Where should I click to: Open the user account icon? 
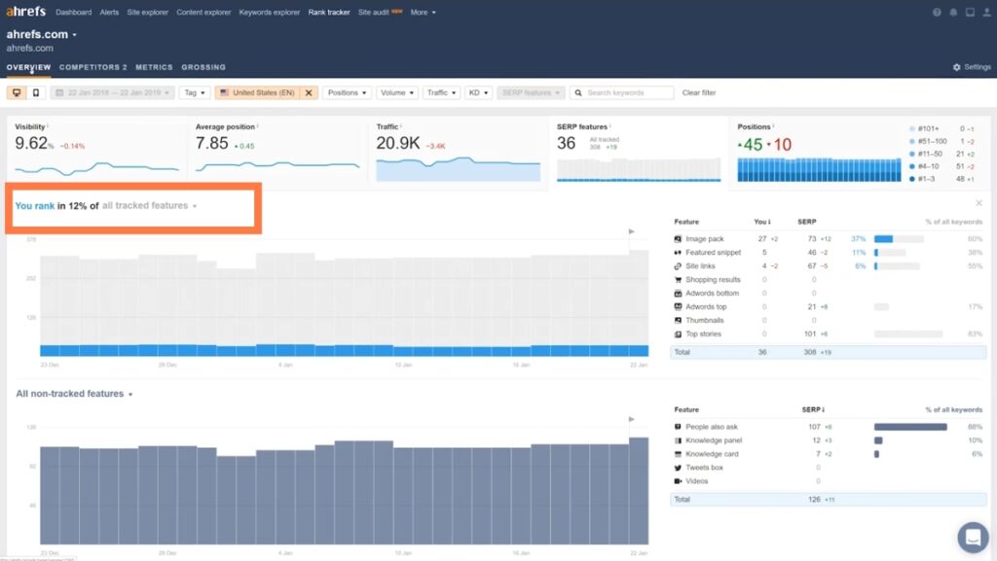click(x=987, y=12)
